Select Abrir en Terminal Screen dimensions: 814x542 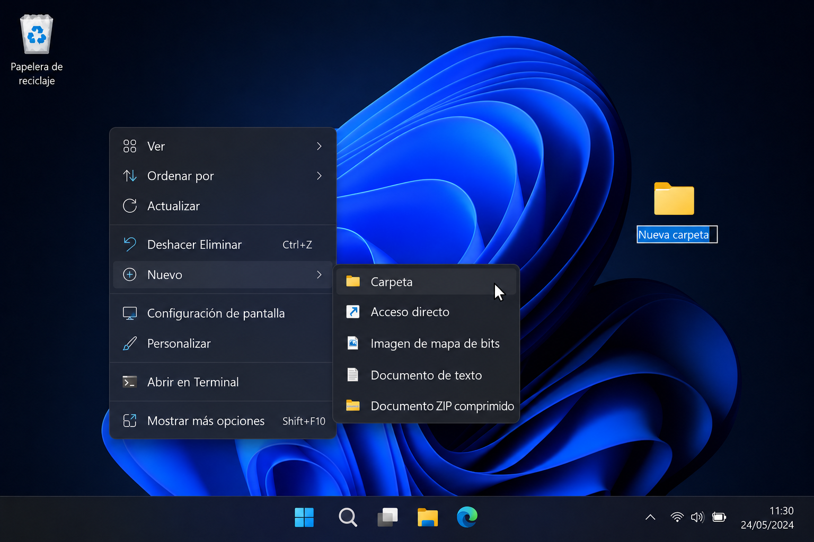[x=223, y=382]
